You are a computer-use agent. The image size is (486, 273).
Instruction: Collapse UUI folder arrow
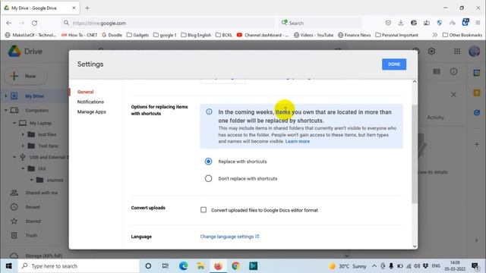[23, 168]
